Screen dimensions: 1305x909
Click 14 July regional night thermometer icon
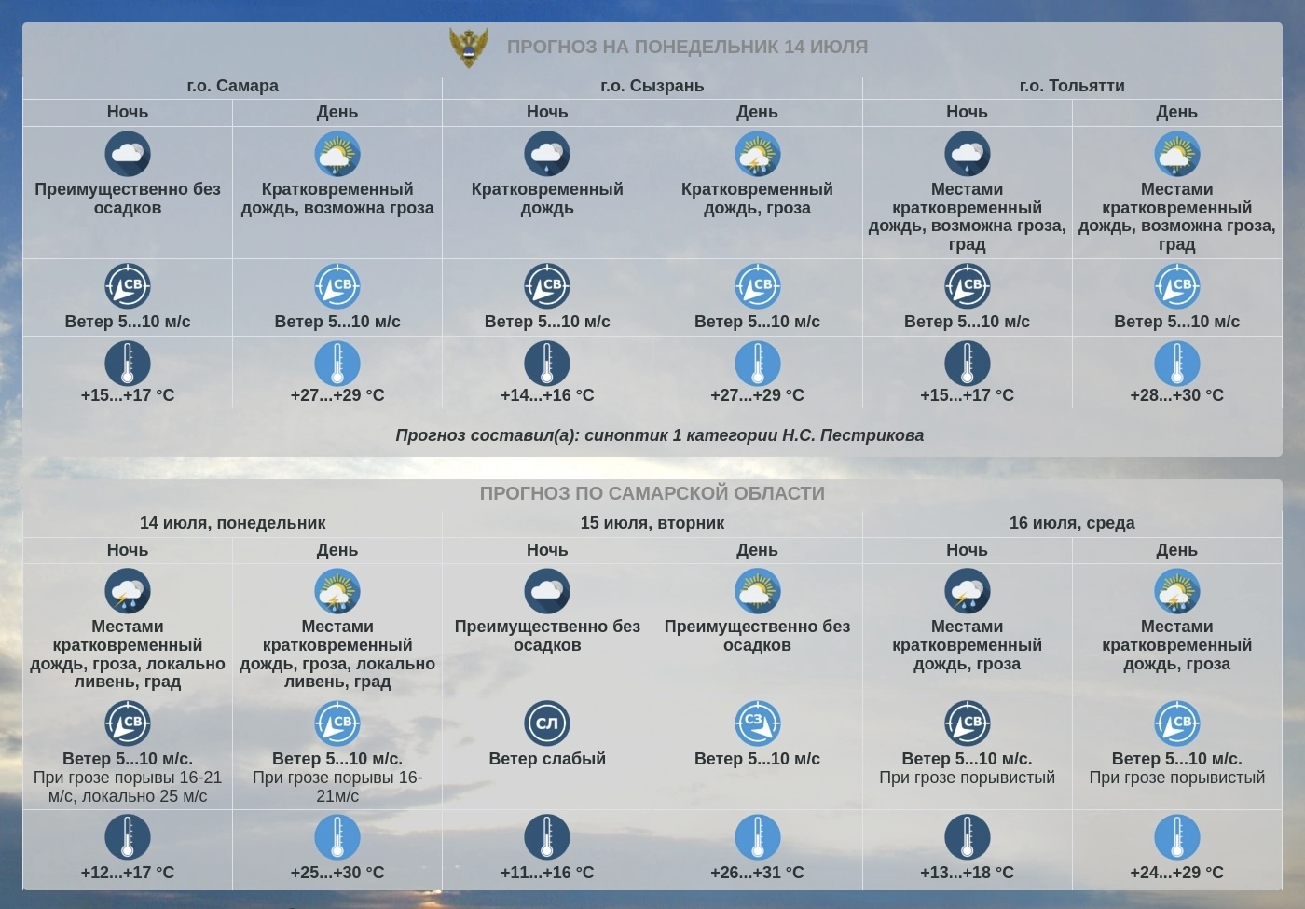128,837
